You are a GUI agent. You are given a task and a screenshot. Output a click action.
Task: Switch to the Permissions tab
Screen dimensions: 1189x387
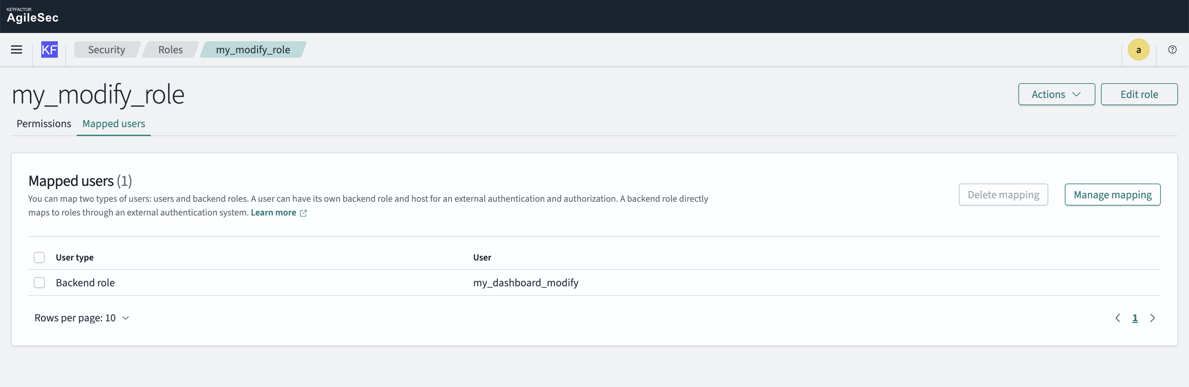pos(44,124)
